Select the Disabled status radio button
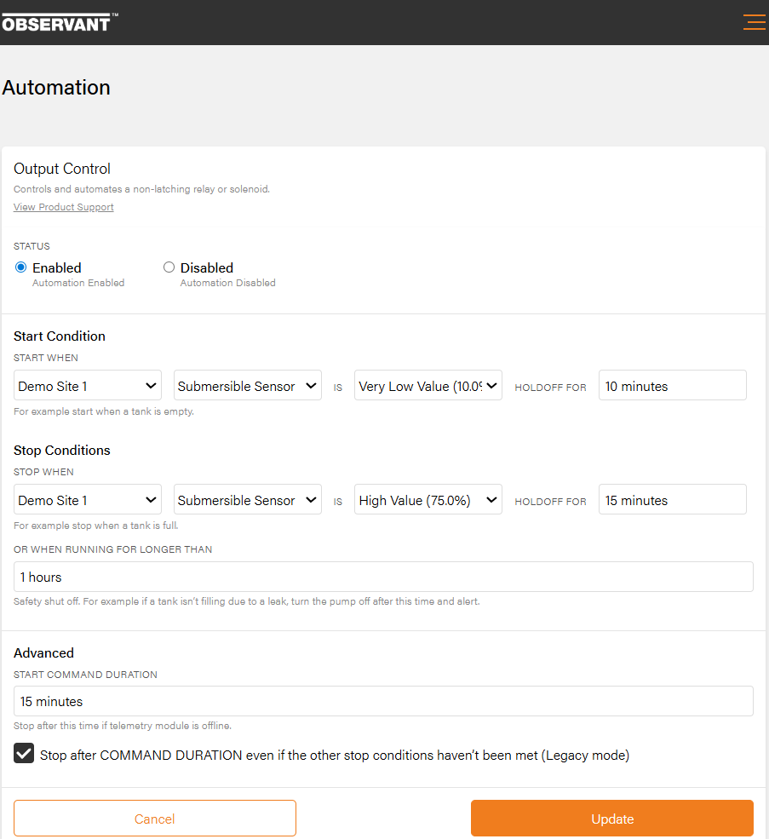 [169, 267]
